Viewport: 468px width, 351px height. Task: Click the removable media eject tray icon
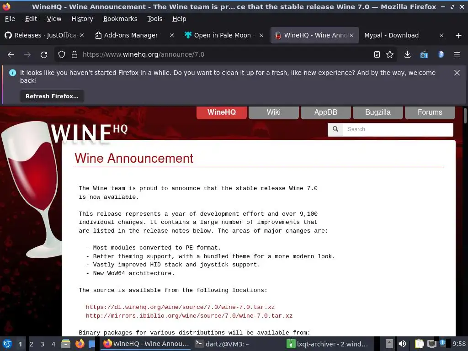pos(389,344)
